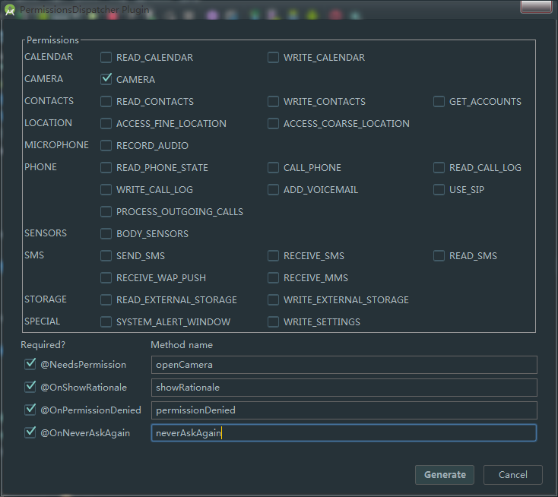
Task: Enable RECORD_AUDIO microphone permission
Action: tap(106, 145)
